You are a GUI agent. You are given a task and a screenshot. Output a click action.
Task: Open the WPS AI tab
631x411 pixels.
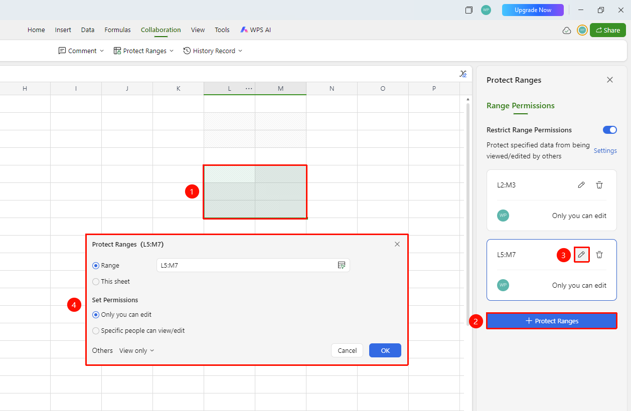256,30
